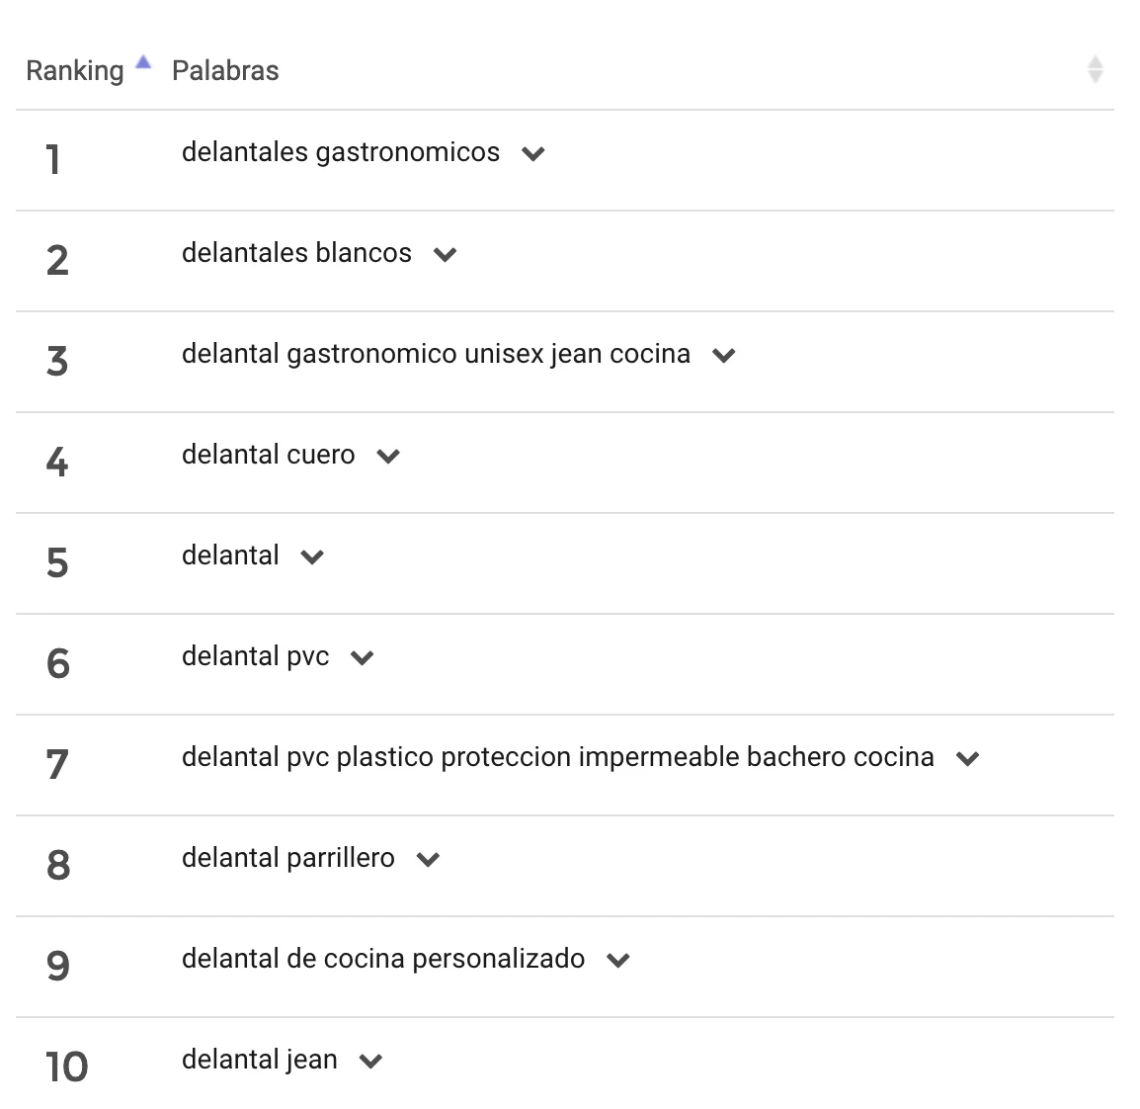The image size is (1140, 1109).
Task: Expand the delantal parrillero chevron
Action: [x=428, y=860]
